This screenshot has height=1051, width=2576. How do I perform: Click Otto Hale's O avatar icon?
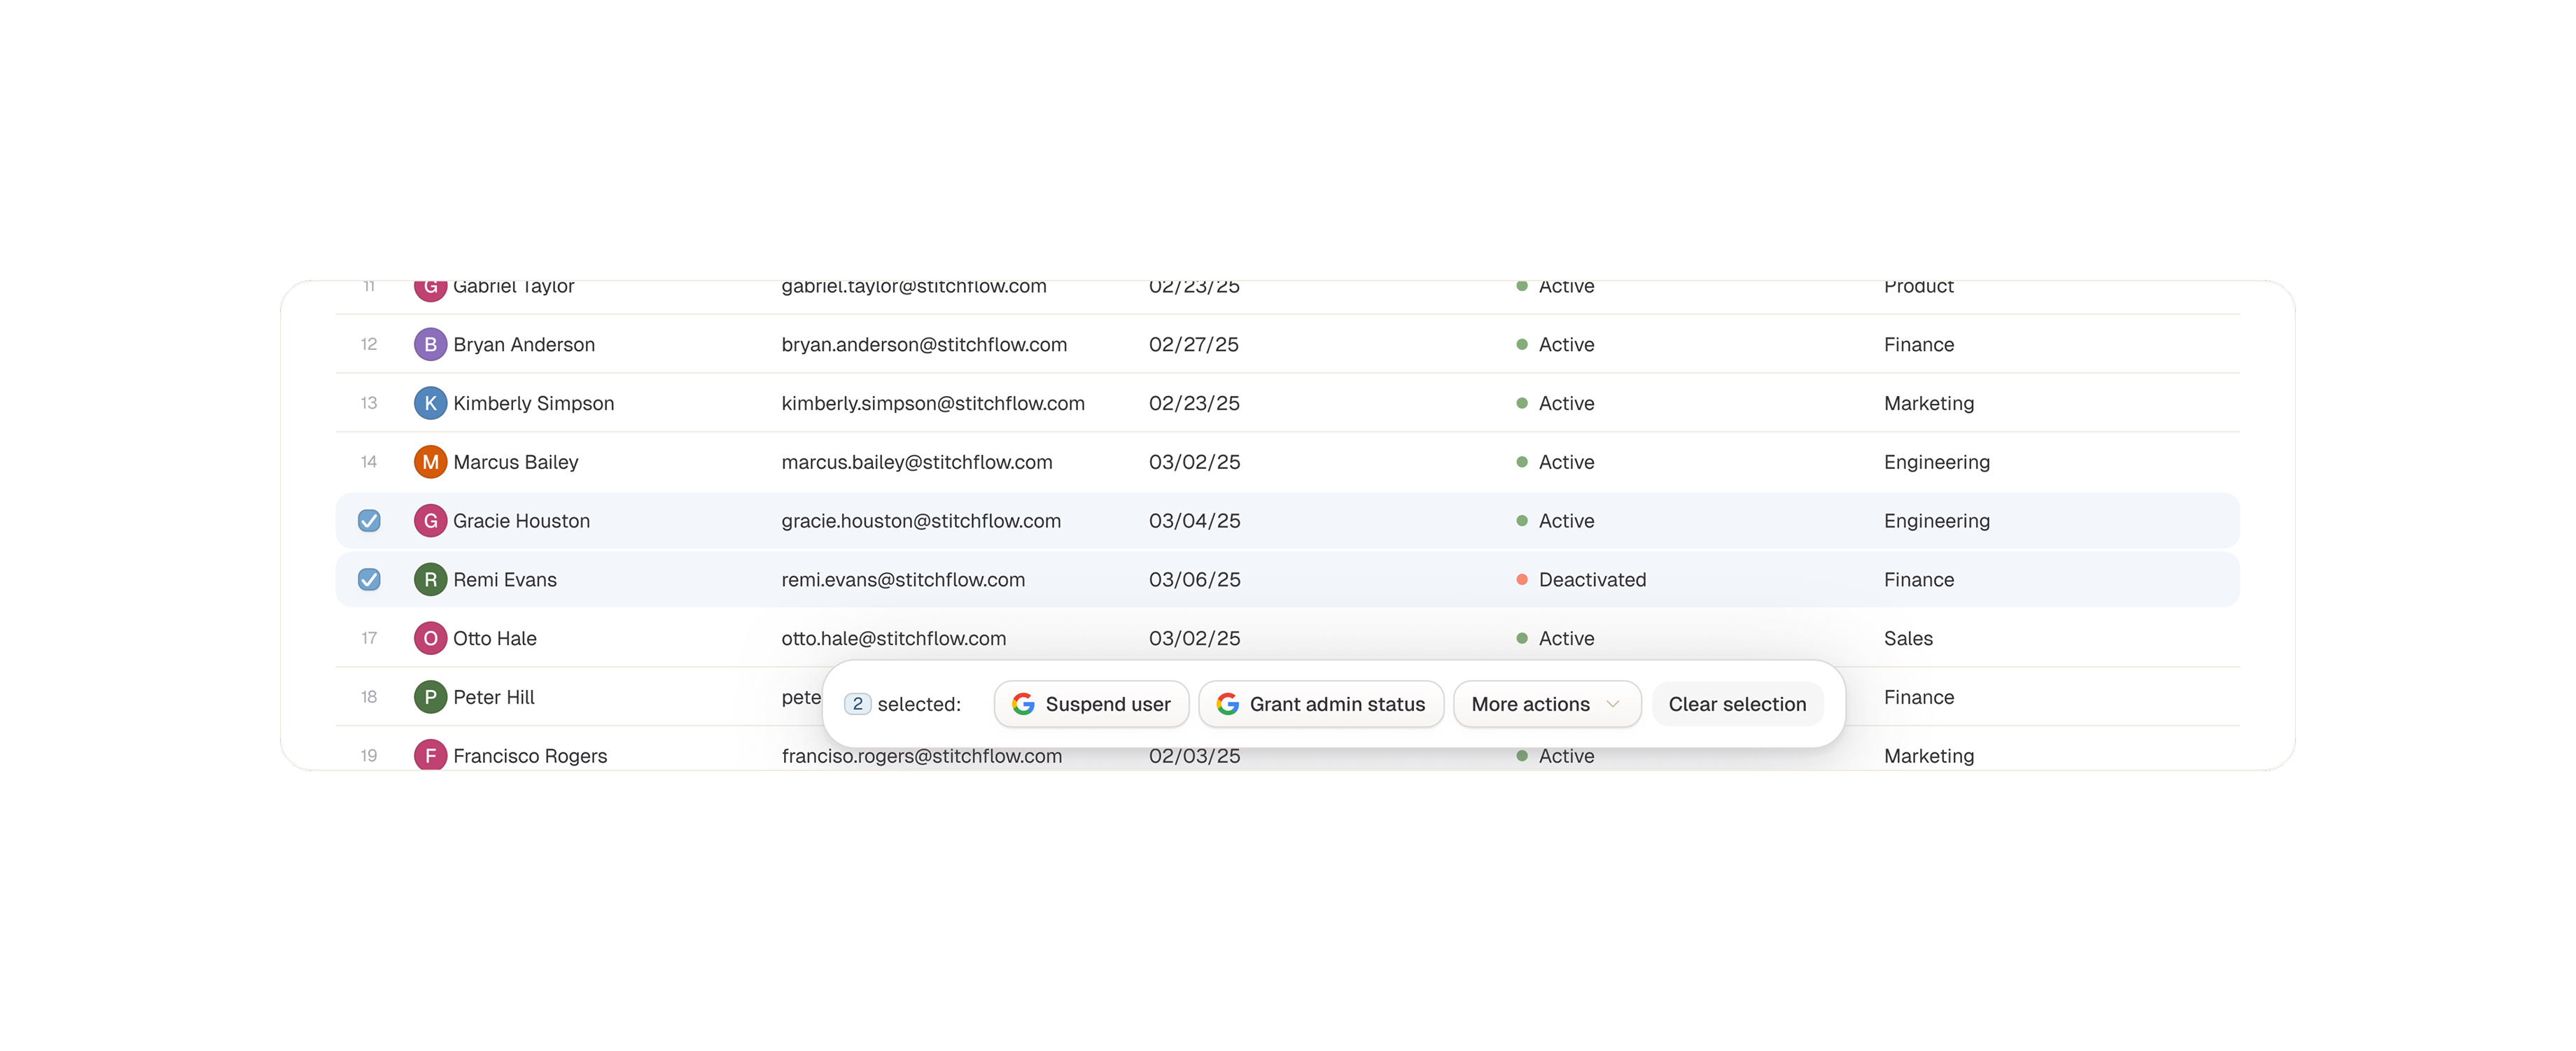coord(430,638)
